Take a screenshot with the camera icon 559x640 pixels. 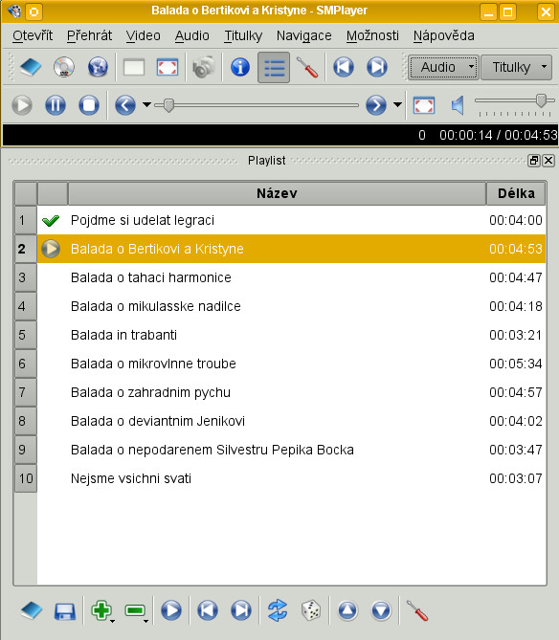click(x=203, y=67)
